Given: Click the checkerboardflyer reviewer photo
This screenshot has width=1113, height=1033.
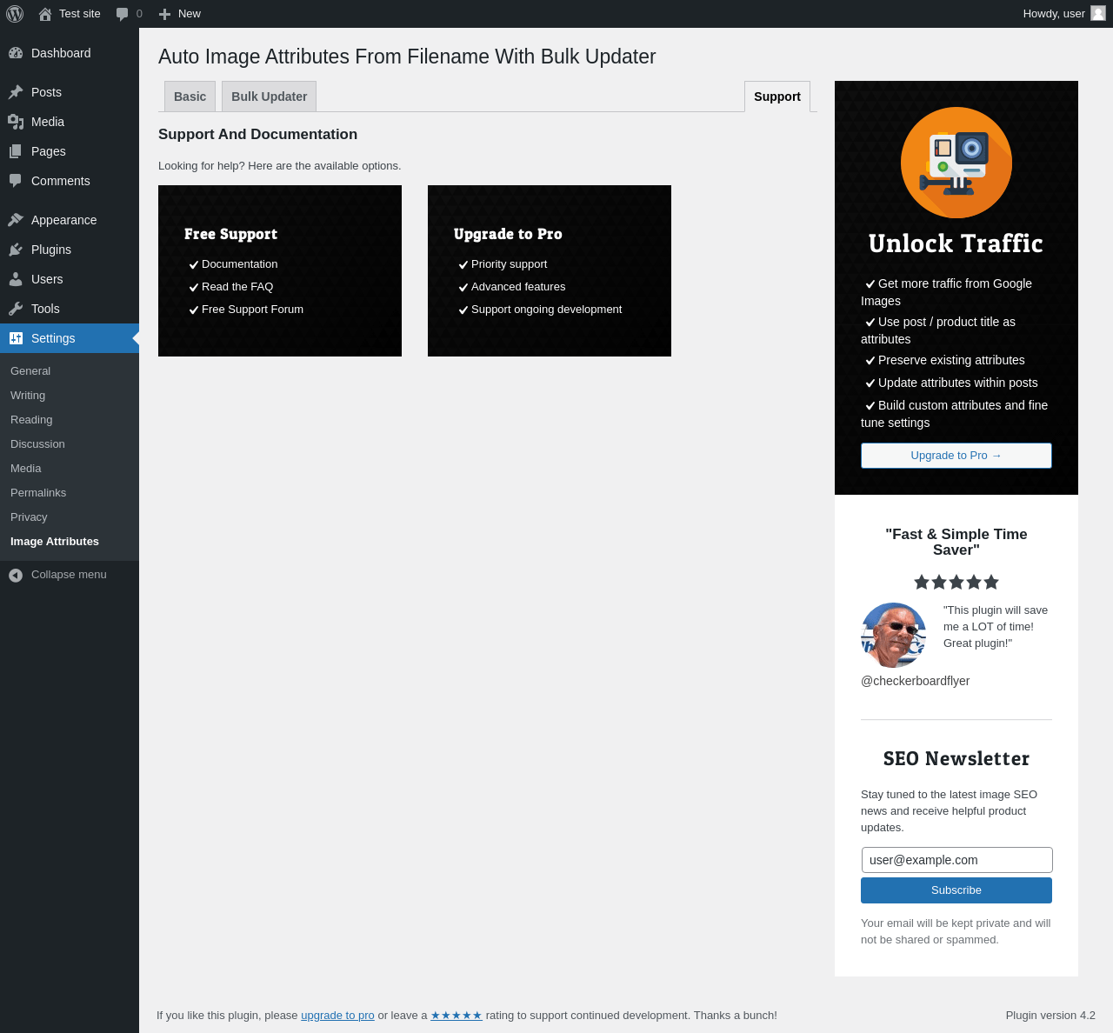Looking at the screenshot, I should [x=893, y=635].
